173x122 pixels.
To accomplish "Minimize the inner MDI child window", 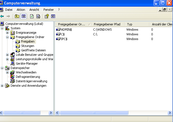I will click(x=160, y=10).
